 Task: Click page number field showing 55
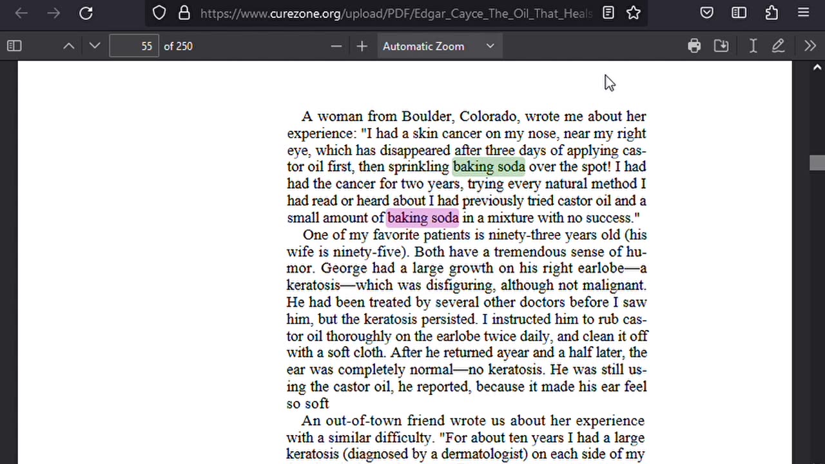point(134,46)
